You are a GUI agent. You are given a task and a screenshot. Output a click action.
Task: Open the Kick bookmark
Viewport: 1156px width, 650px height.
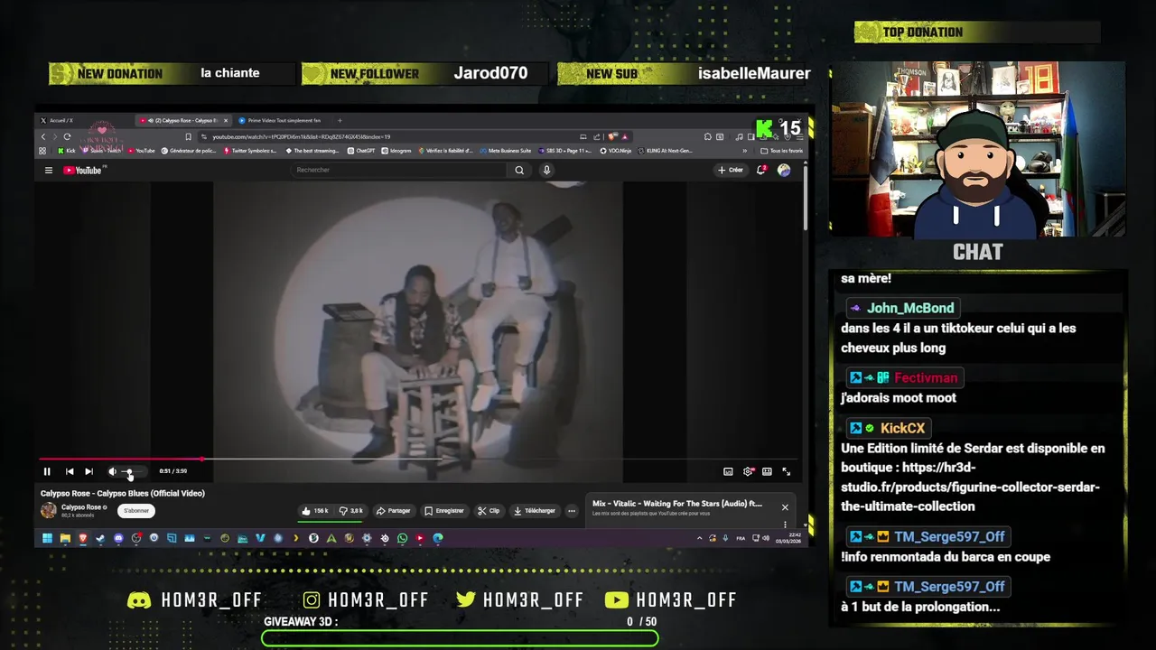(65, 151)
